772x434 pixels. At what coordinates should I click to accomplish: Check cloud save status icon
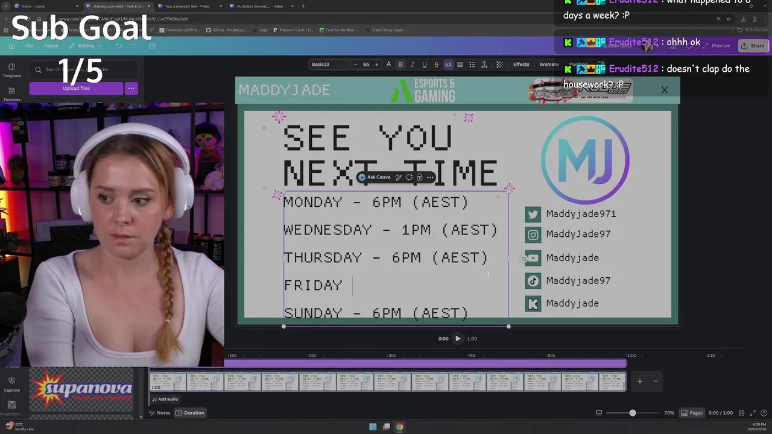(x=153, y=46)
